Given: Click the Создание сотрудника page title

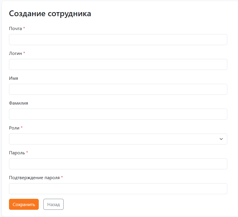Looking at the screenshot, I should pos(50,13).
